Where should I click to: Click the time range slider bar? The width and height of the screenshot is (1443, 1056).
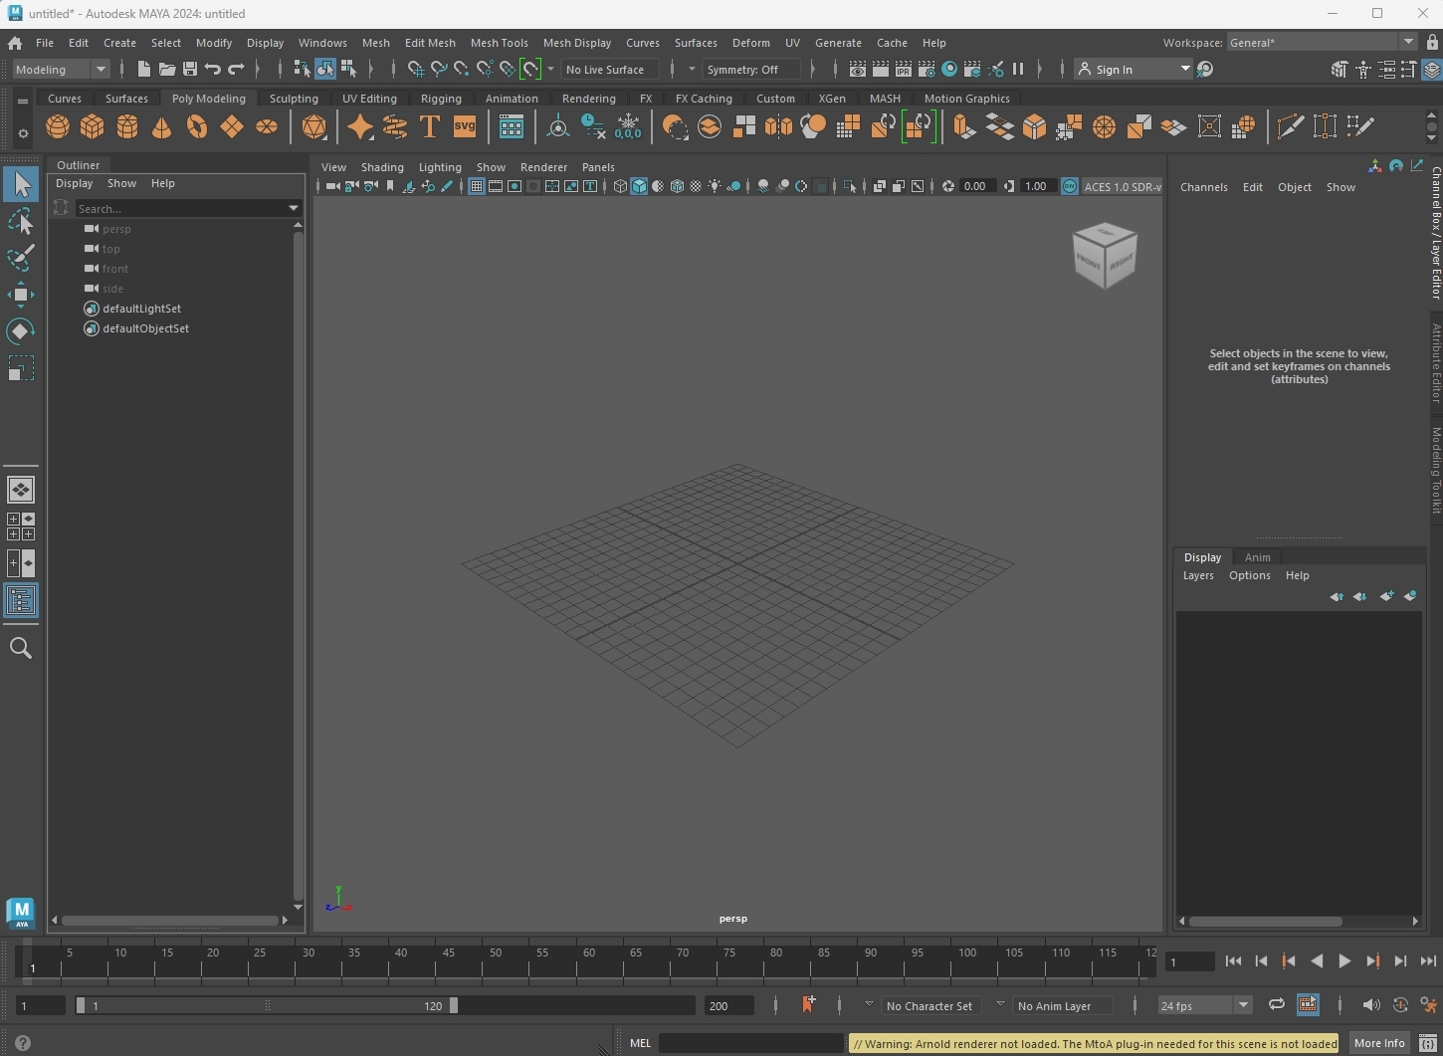[x=267, y=1006]
